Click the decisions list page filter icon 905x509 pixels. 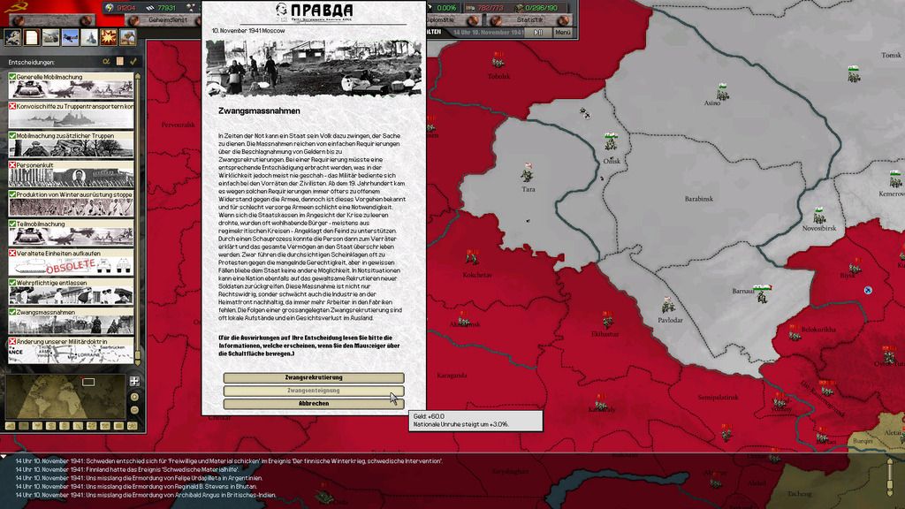[x=120, y=61]
